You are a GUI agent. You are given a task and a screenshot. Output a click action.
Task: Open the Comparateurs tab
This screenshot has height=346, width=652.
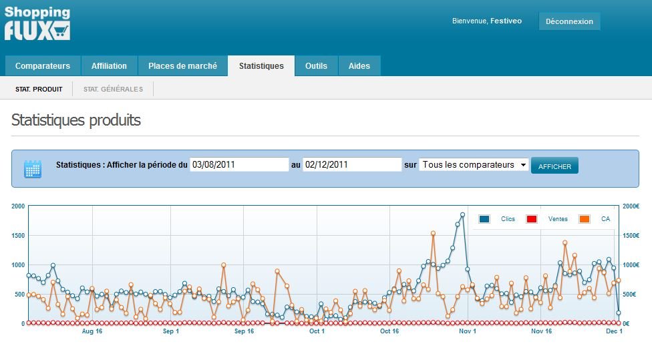pos(43,66)
